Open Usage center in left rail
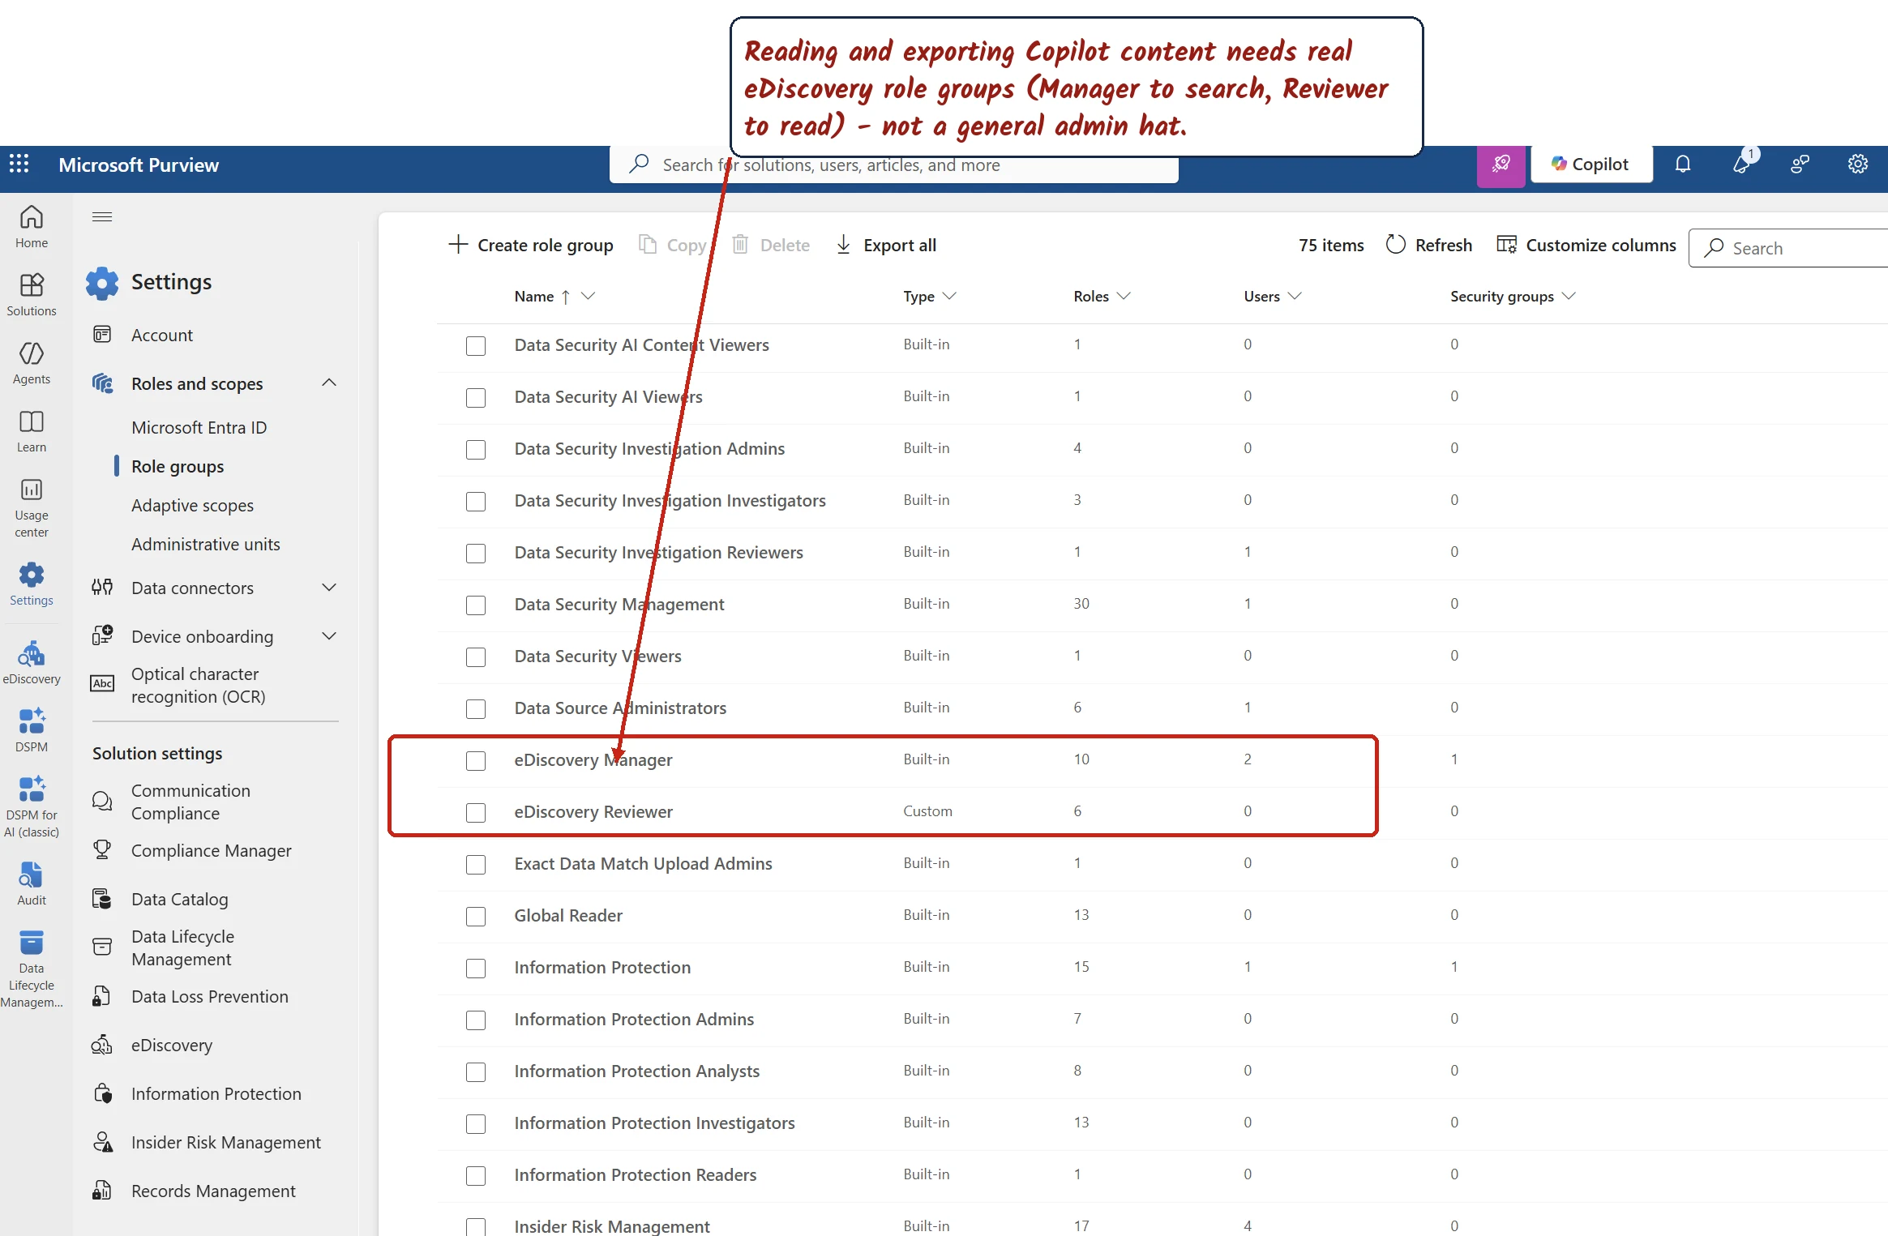The width and height of the screenshot is (1888, 1236). point(32,507)
